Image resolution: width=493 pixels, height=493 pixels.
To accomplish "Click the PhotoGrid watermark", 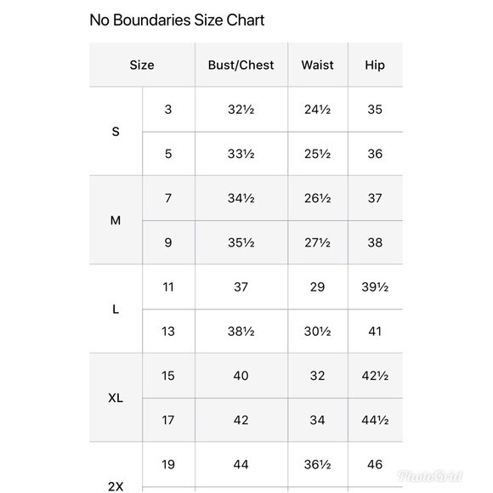I will click(429, 476).
